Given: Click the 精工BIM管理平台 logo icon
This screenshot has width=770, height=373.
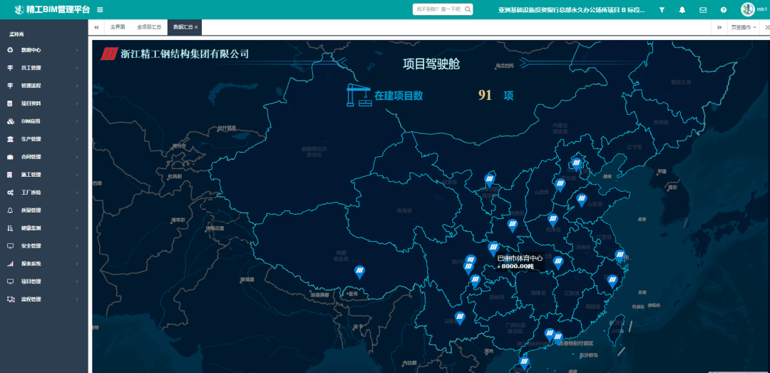Looking at the screenshot, I should pyautogui.click(x=19, y=9).
